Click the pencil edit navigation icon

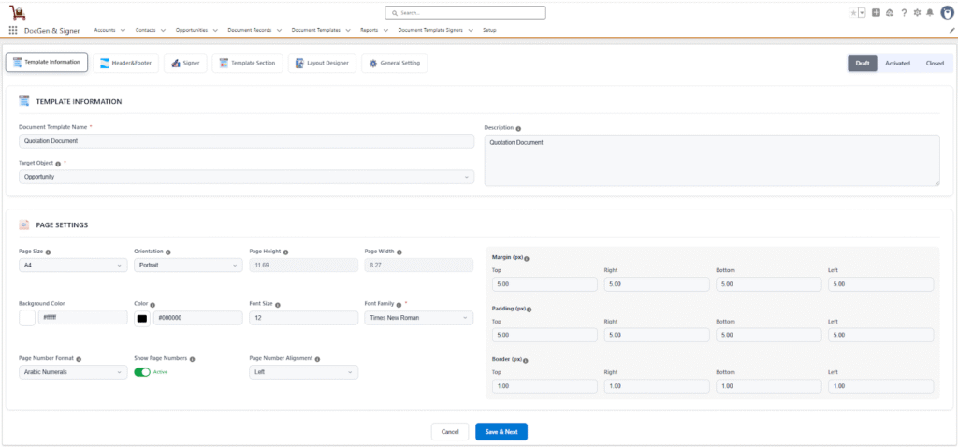coord(951,30)
